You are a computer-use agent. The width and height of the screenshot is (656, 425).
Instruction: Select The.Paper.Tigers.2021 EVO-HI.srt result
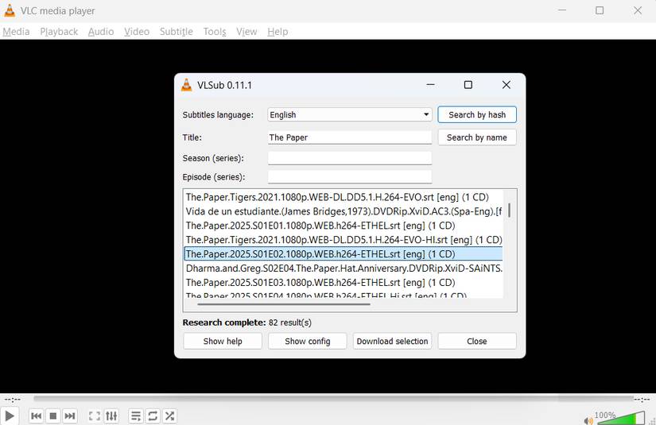[343, 239]
